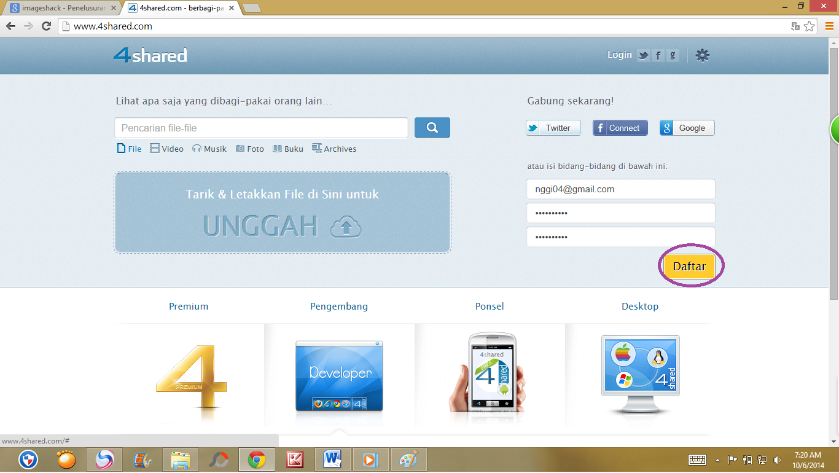The image size is (839, 473).
Task: Open Microsoft Word from the taskbar
Action: point(332,459)
